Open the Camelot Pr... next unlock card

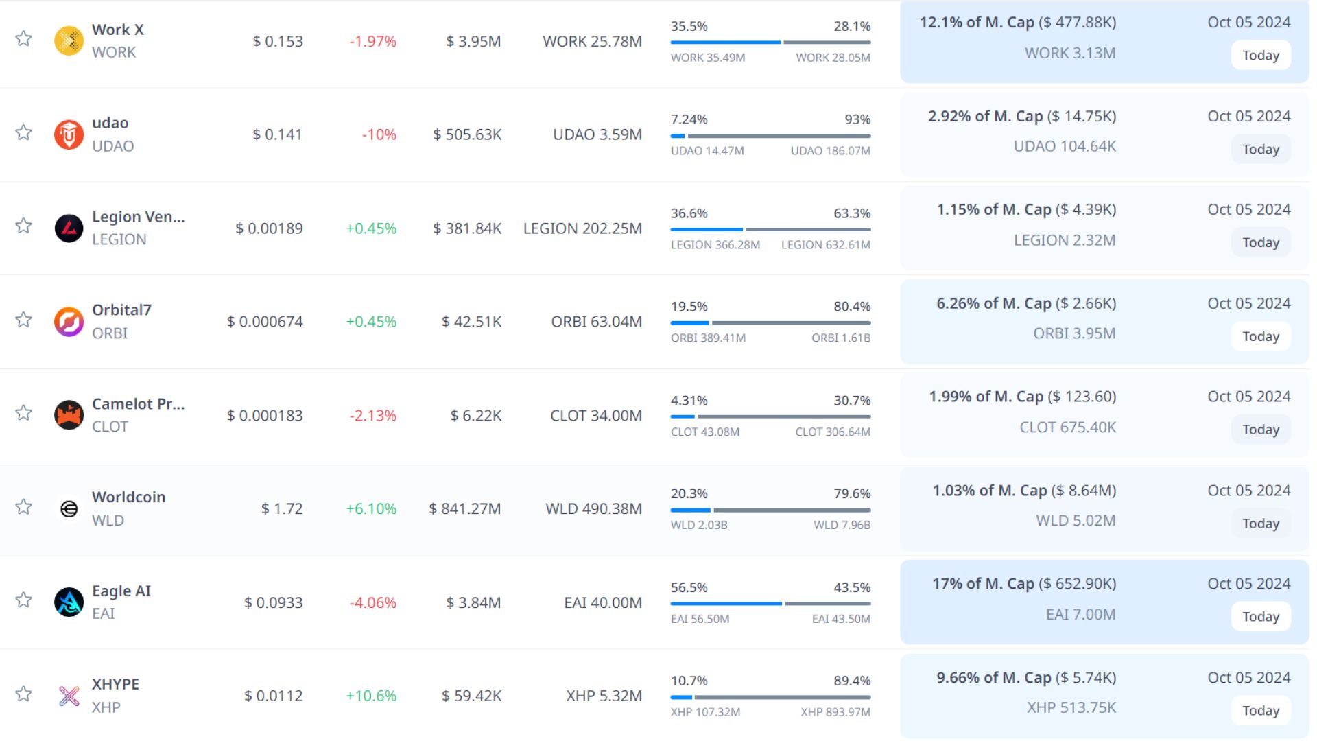coord(1104,414)
